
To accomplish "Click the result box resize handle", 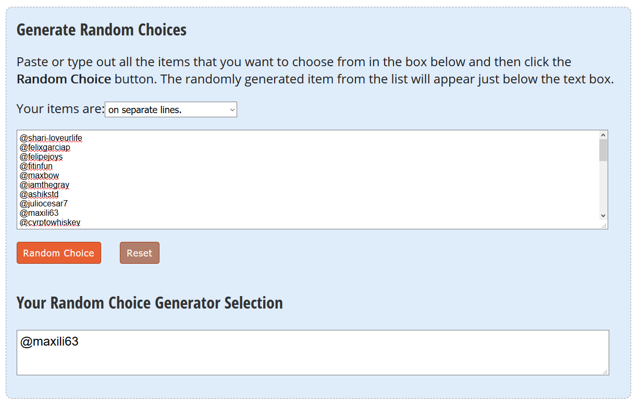I will tap(605, 372).
